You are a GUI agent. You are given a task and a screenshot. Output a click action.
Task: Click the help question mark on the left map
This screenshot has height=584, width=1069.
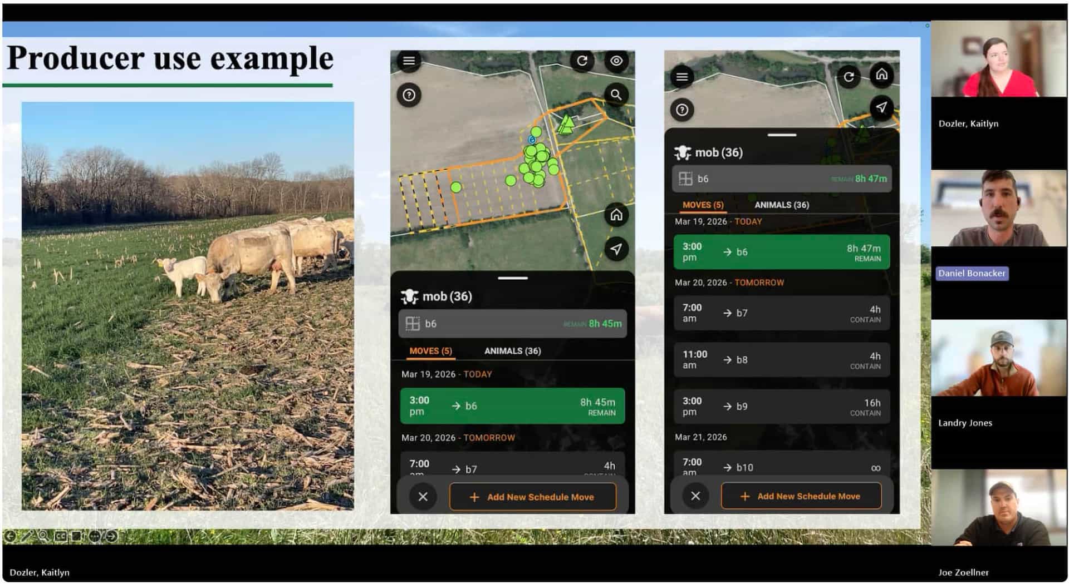(x=409, y=95)
